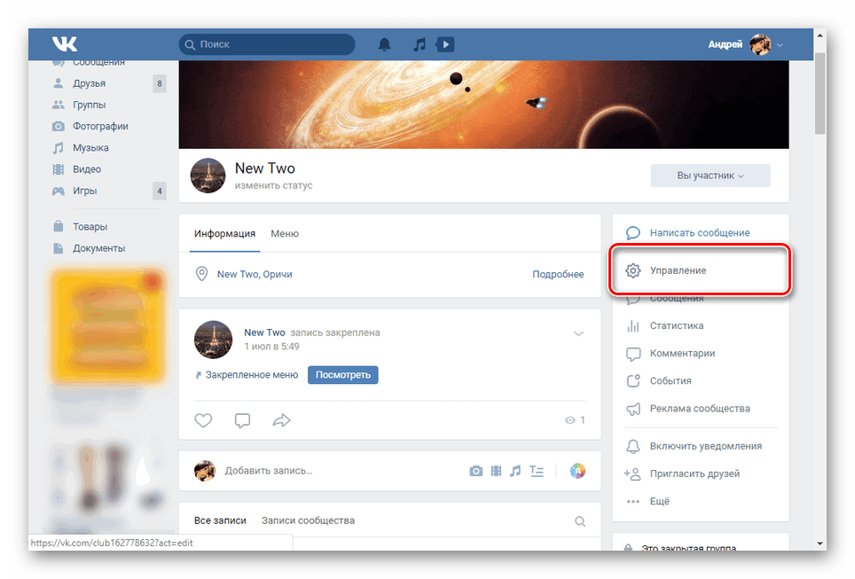Search wall posts with magnifier icon
Screen dimensions: 855x579
click(580, 521)
